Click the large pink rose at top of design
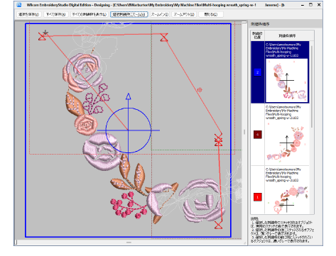 (83, 72)
